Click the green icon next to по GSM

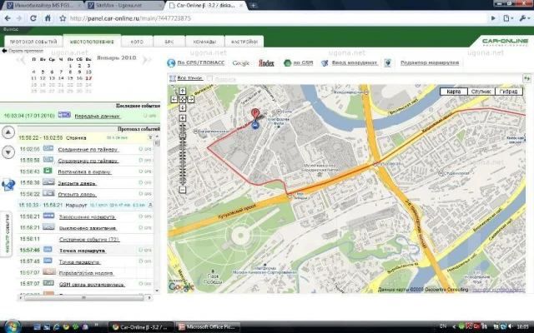click(287, 63)
